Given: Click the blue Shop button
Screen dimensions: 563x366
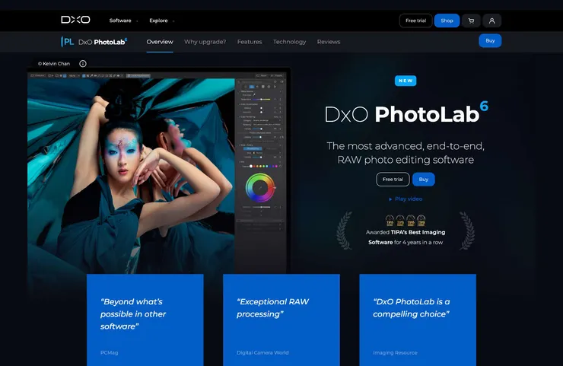Looking at the screenshot, I should click(x=447, y=21).
